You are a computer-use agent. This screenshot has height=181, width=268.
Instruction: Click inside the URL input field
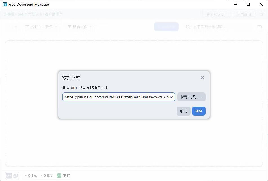[118, 97]
